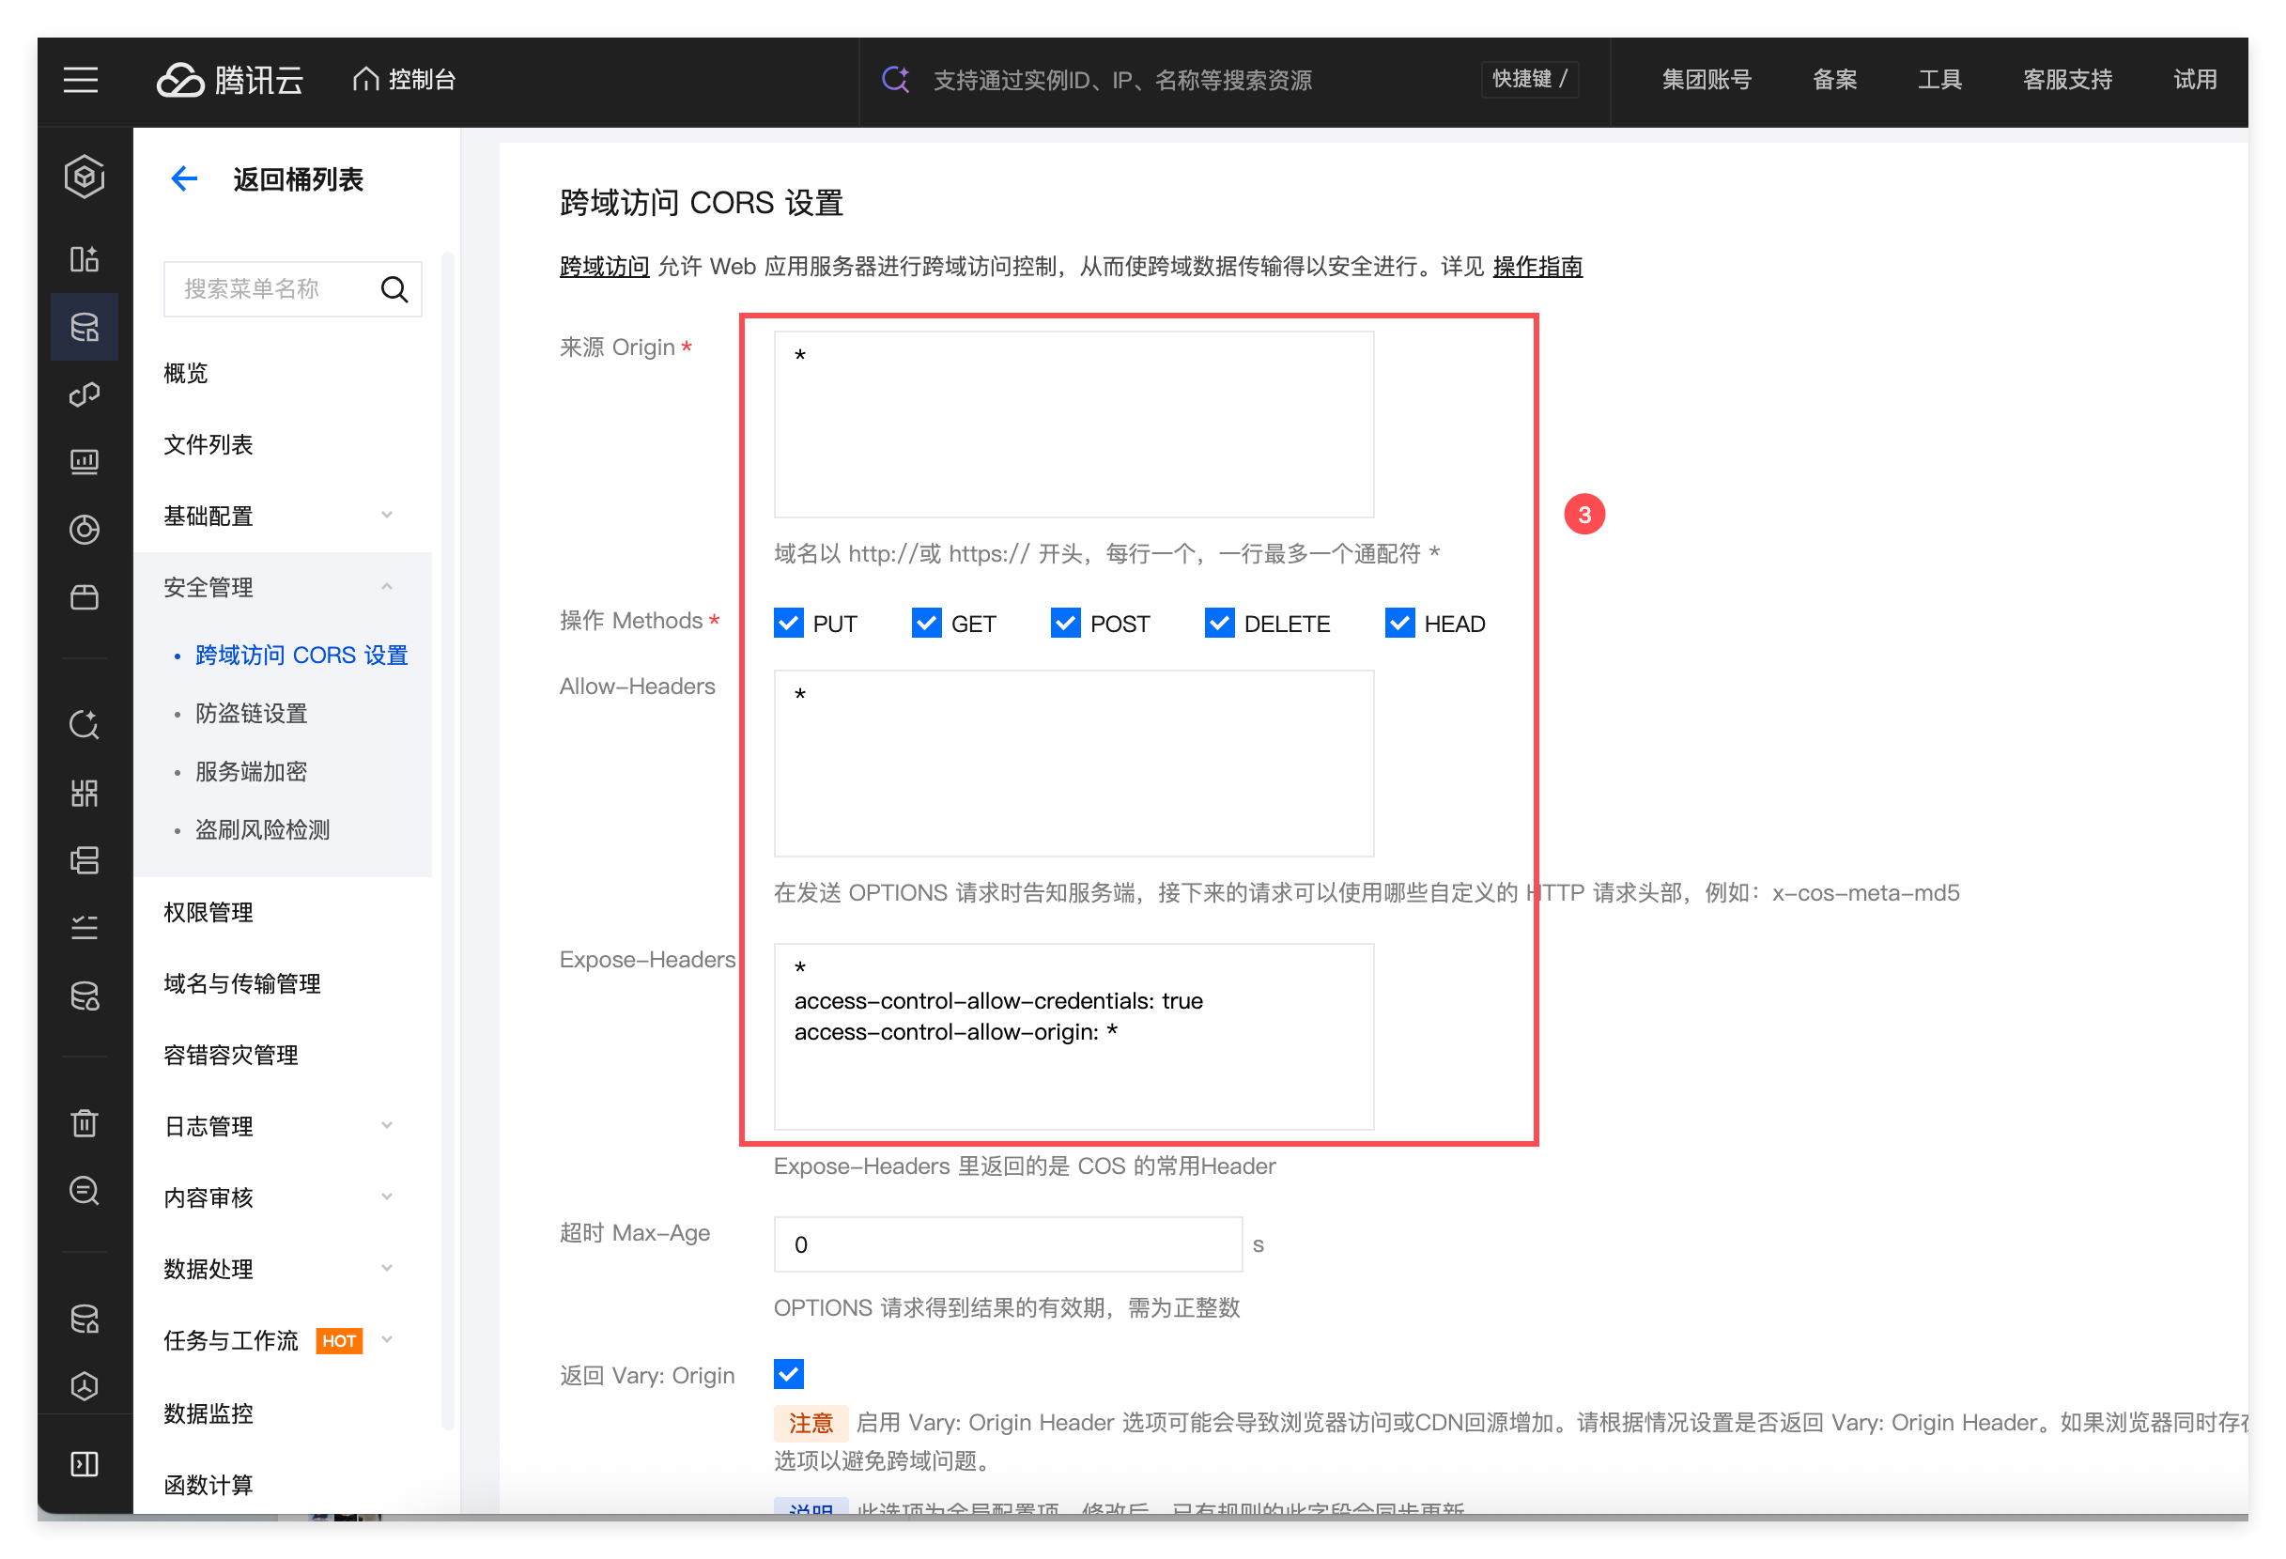This screenshot has height=1559, width=2286.
Task: Select 服务端加密 menu item
Action: point(252,772)
